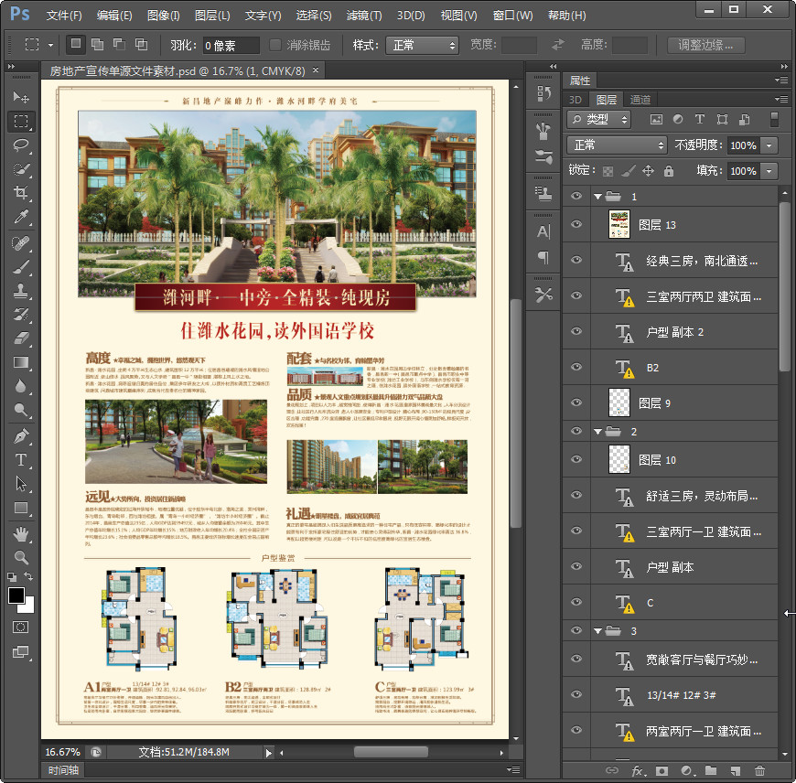Click the 羽化 feather input field
The height and width of the screenshot is (783, 796).
231,45
